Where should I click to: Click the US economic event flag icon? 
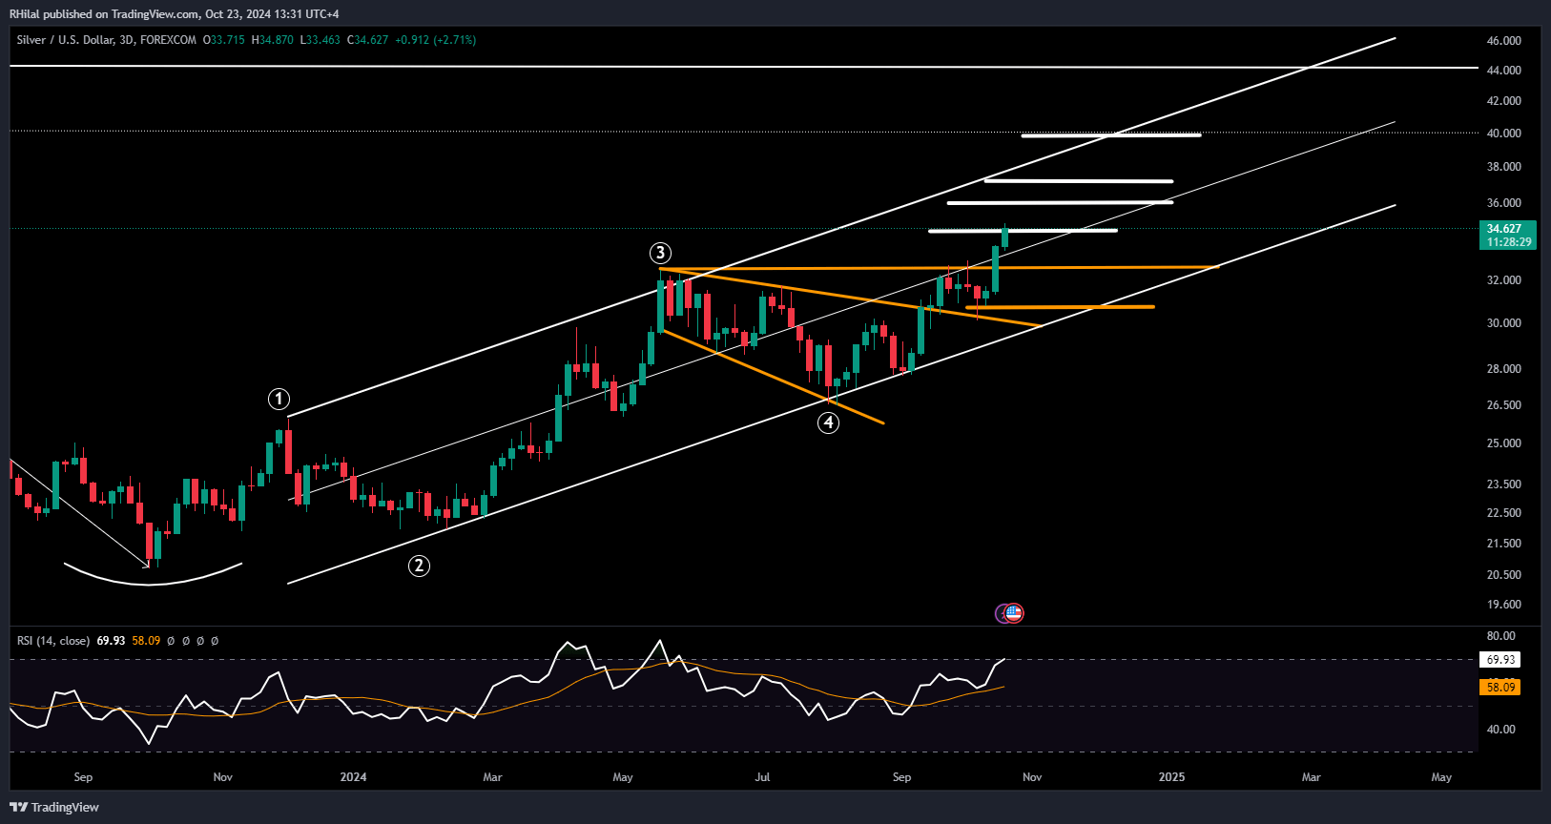point(1014,613)
